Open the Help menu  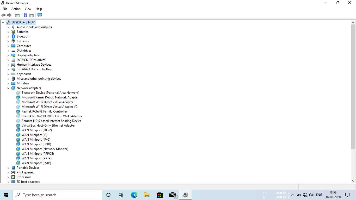click(39, 9)
